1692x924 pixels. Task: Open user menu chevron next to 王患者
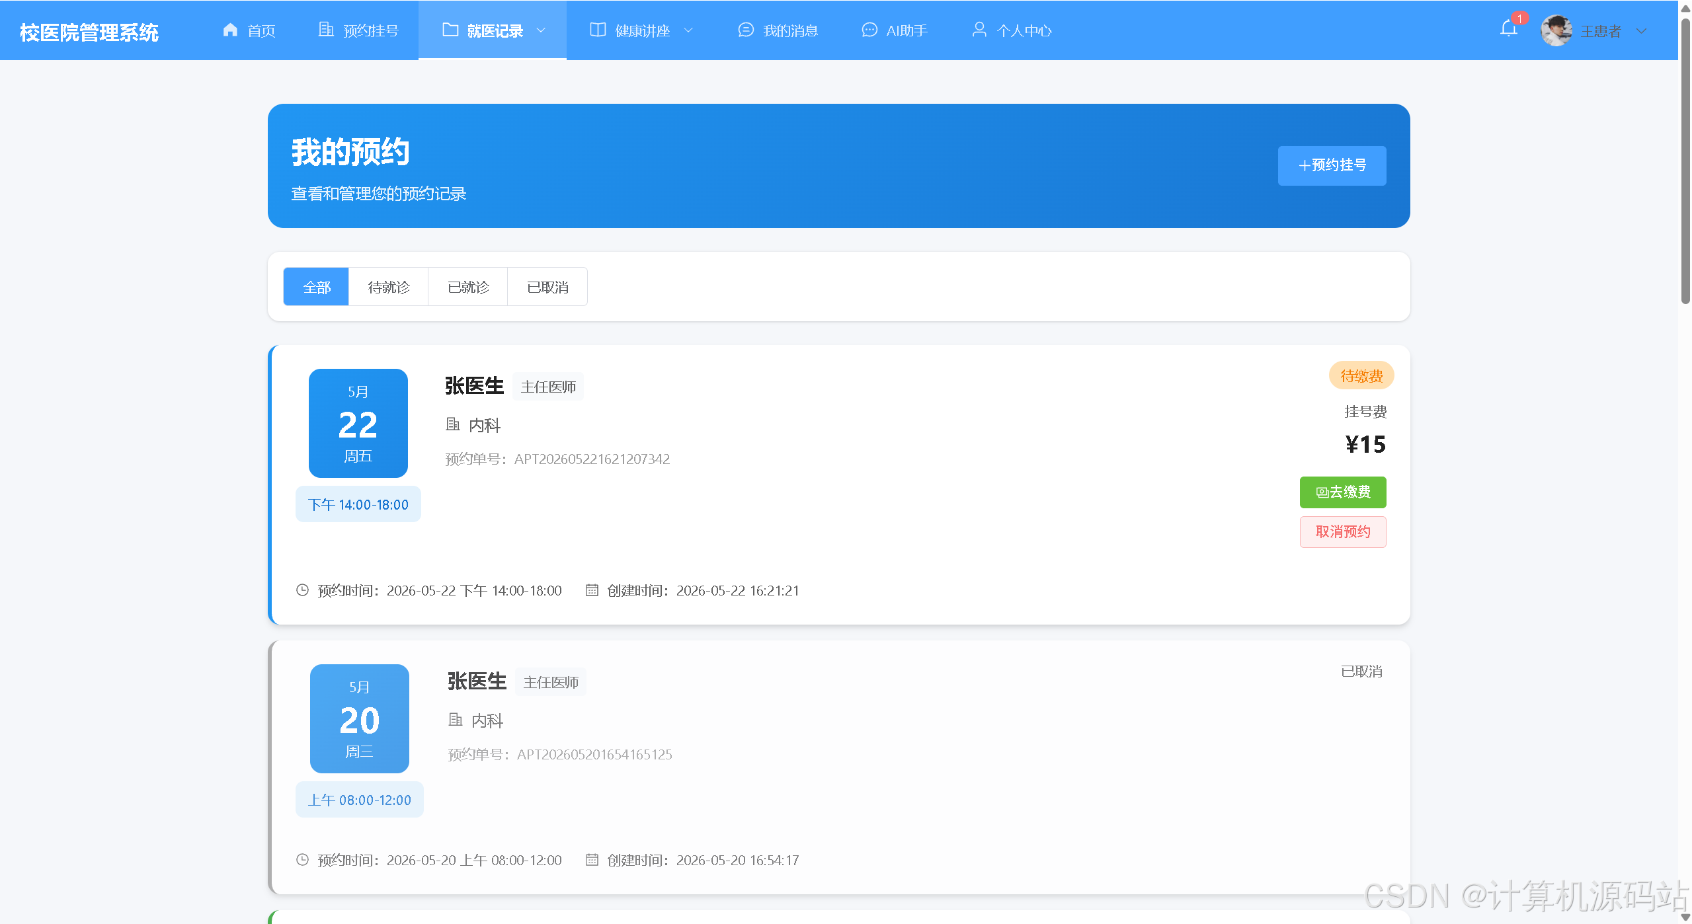[1641, 31]
